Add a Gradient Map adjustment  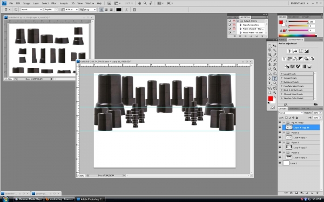[x=303, y=66]
